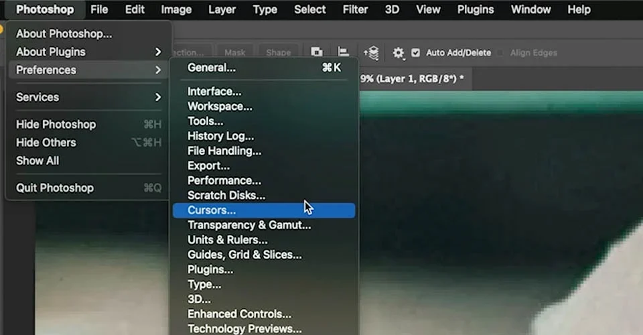Open the Filter menu
This screenshot has height=335, width=643.
click(x=355, y=9)
